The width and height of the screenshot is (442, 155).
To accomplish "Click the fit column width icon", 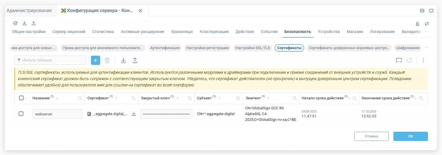I will click(x=399, y=60).
